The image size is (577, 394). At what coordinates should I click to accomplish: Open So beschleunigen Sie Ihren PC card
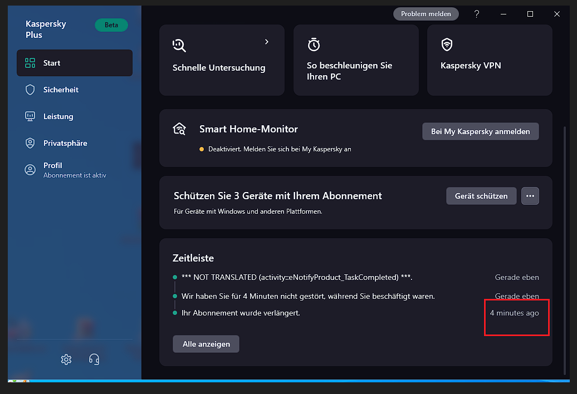point(356,60)
